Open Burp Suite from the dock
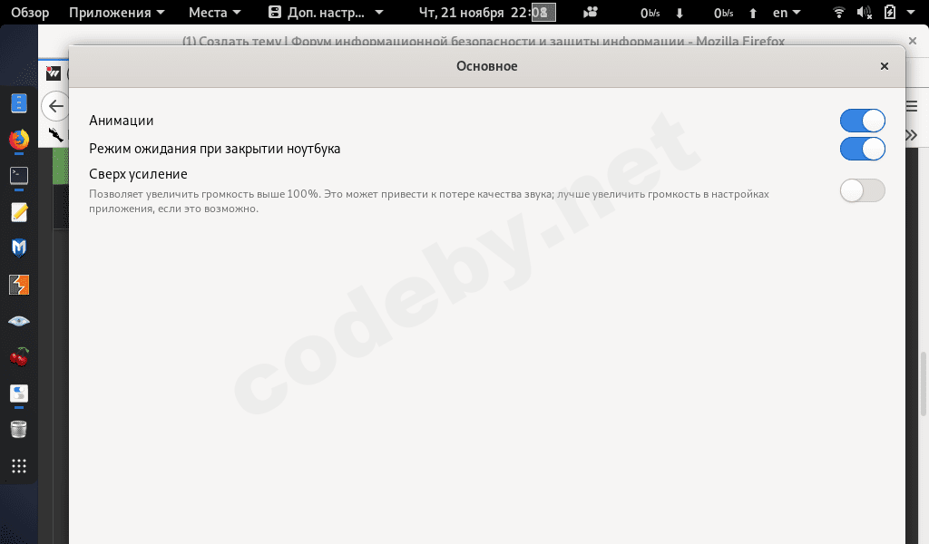Image resolution: width=929 pixels, height=544 pixels. pos(18,285)
